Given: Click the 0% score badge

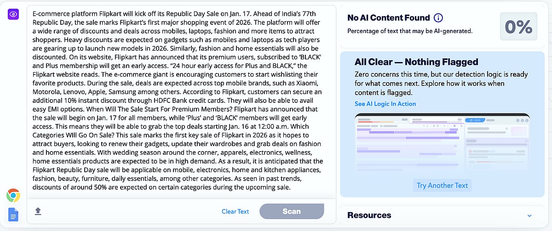Looking at the screenshot, I should coord(518,27).
